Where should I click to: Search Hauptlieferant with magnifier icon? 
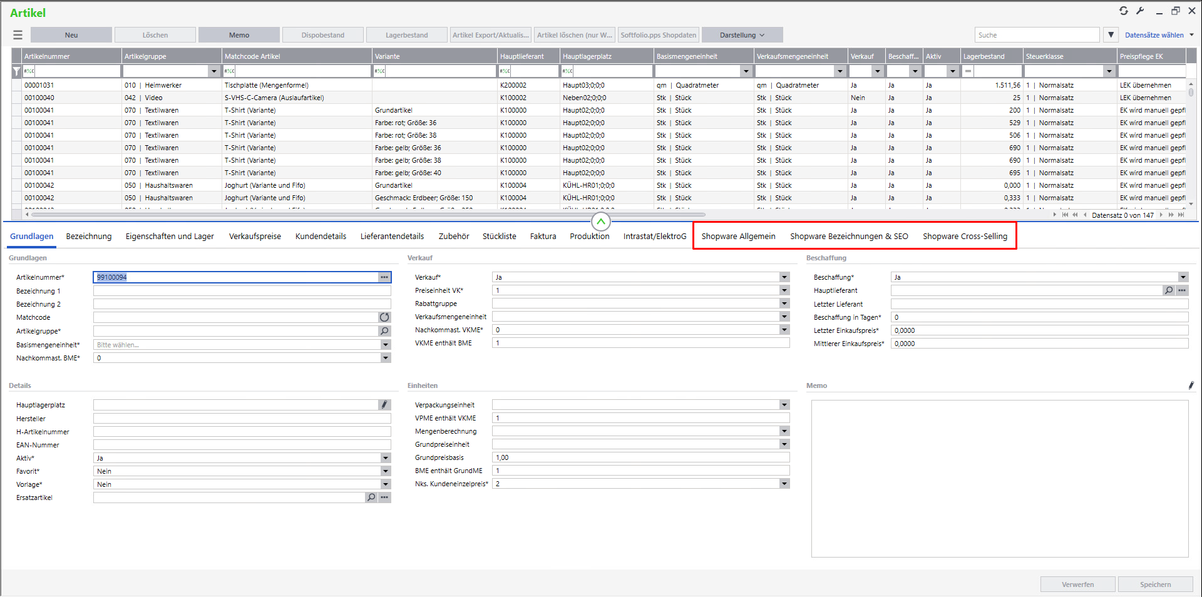click(x=1168, y=290)
